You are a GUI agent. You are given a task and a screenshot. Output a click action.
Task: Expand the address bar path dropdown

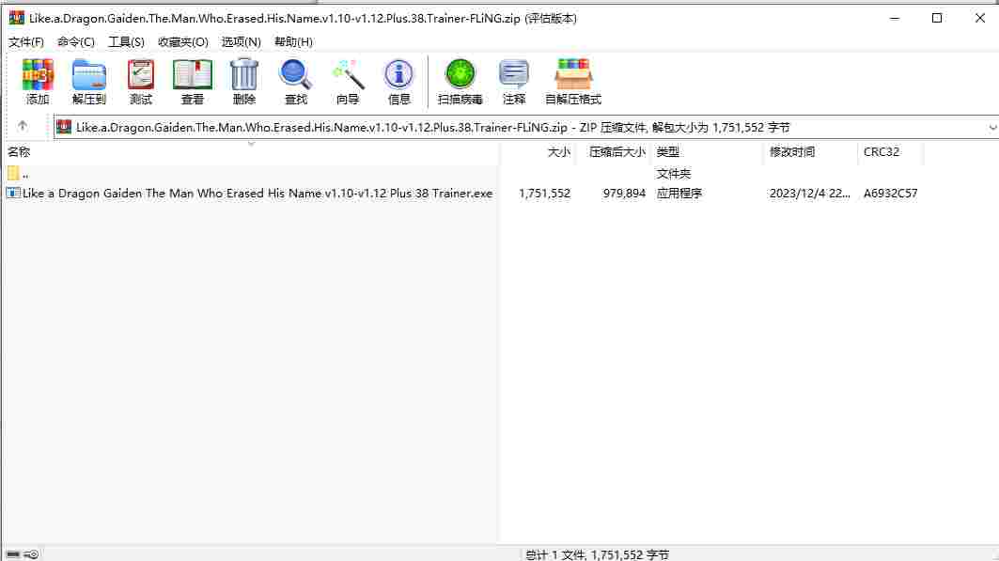pos(992,128)
